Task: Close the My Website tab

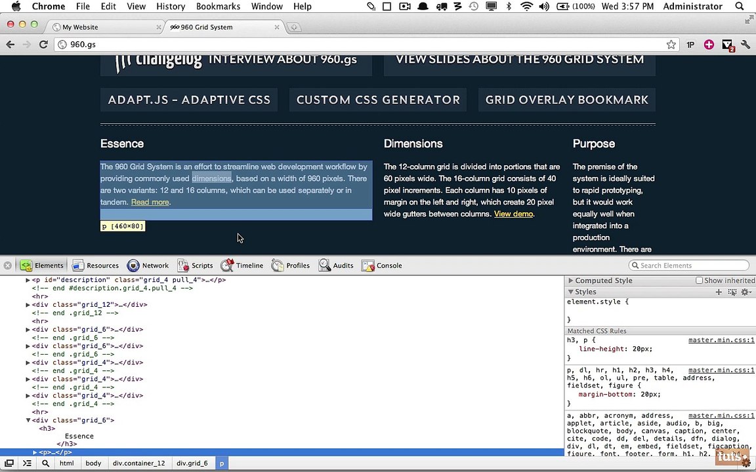Action: point(159,28)
